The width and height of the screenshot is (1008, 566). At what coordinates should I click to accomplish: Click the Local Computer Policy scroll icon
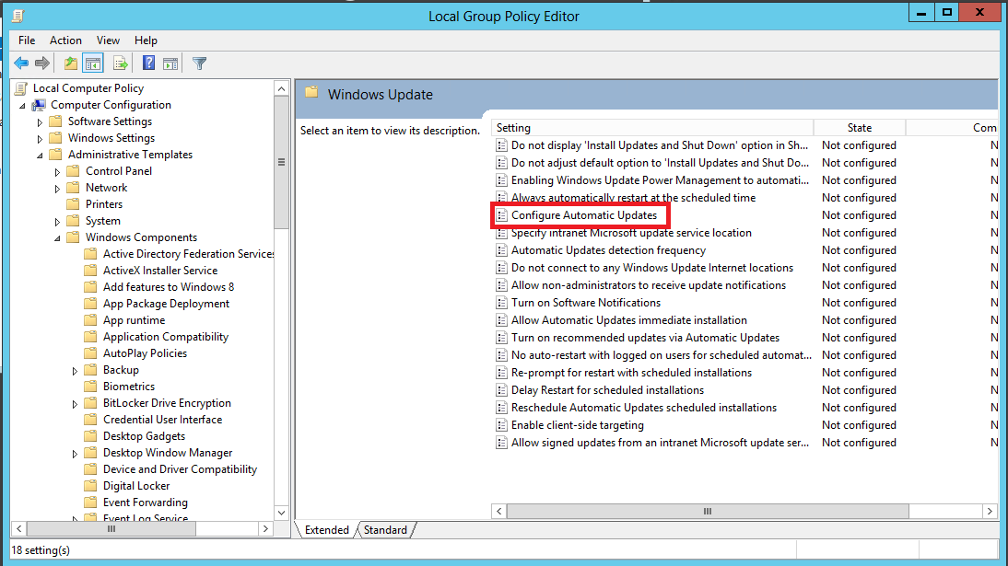point(21,88)
